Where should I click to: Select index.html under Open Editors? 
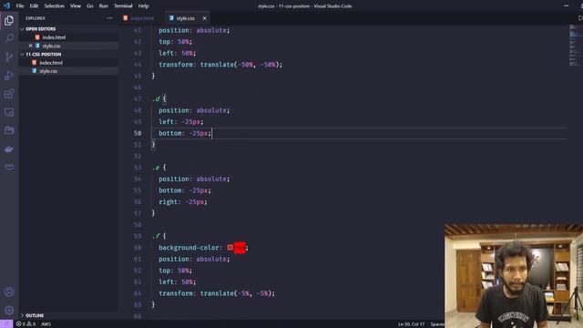(54, 37)
